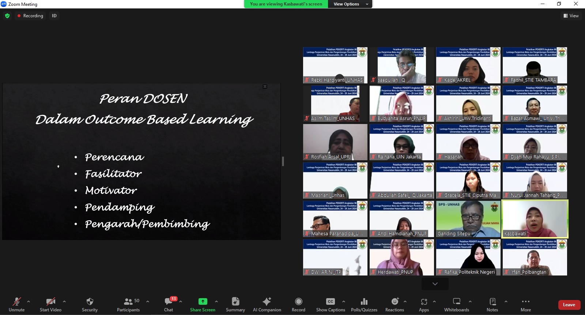Open the View layout menu
585x315 pixels.
(x=571, y=16)
